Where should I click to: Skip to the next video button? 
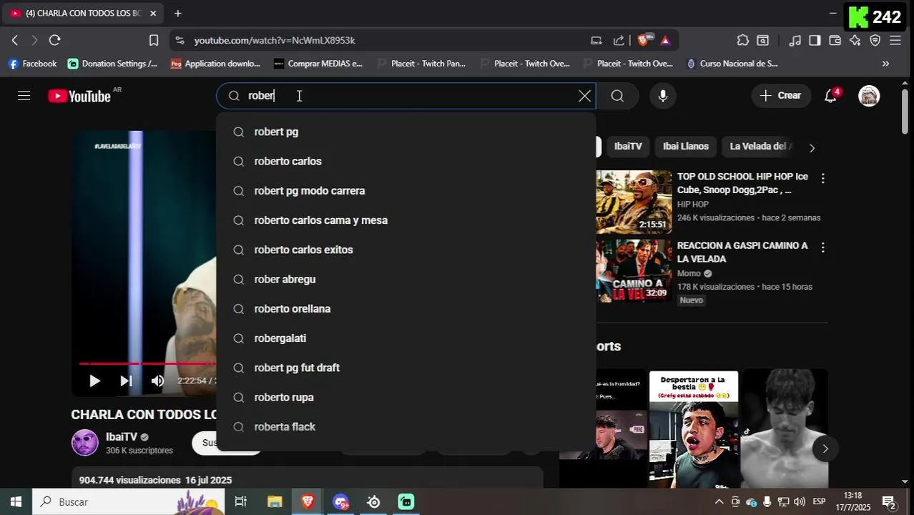pyautogui.click(x=126, y=381)
